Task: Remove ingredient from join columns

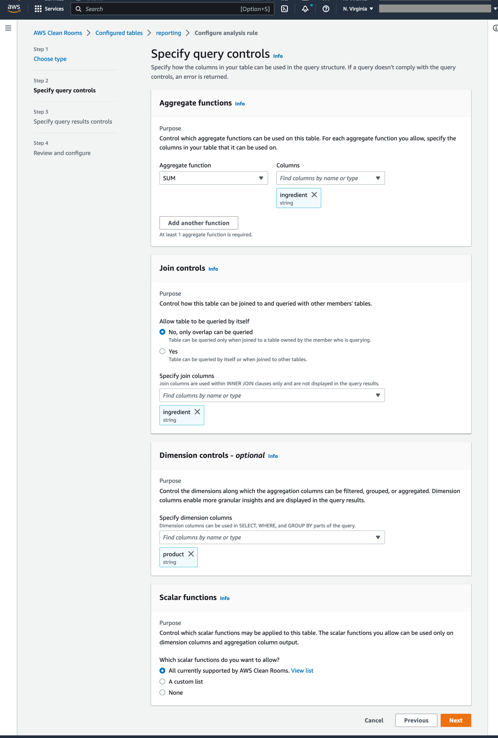Action: click(197, 412)
